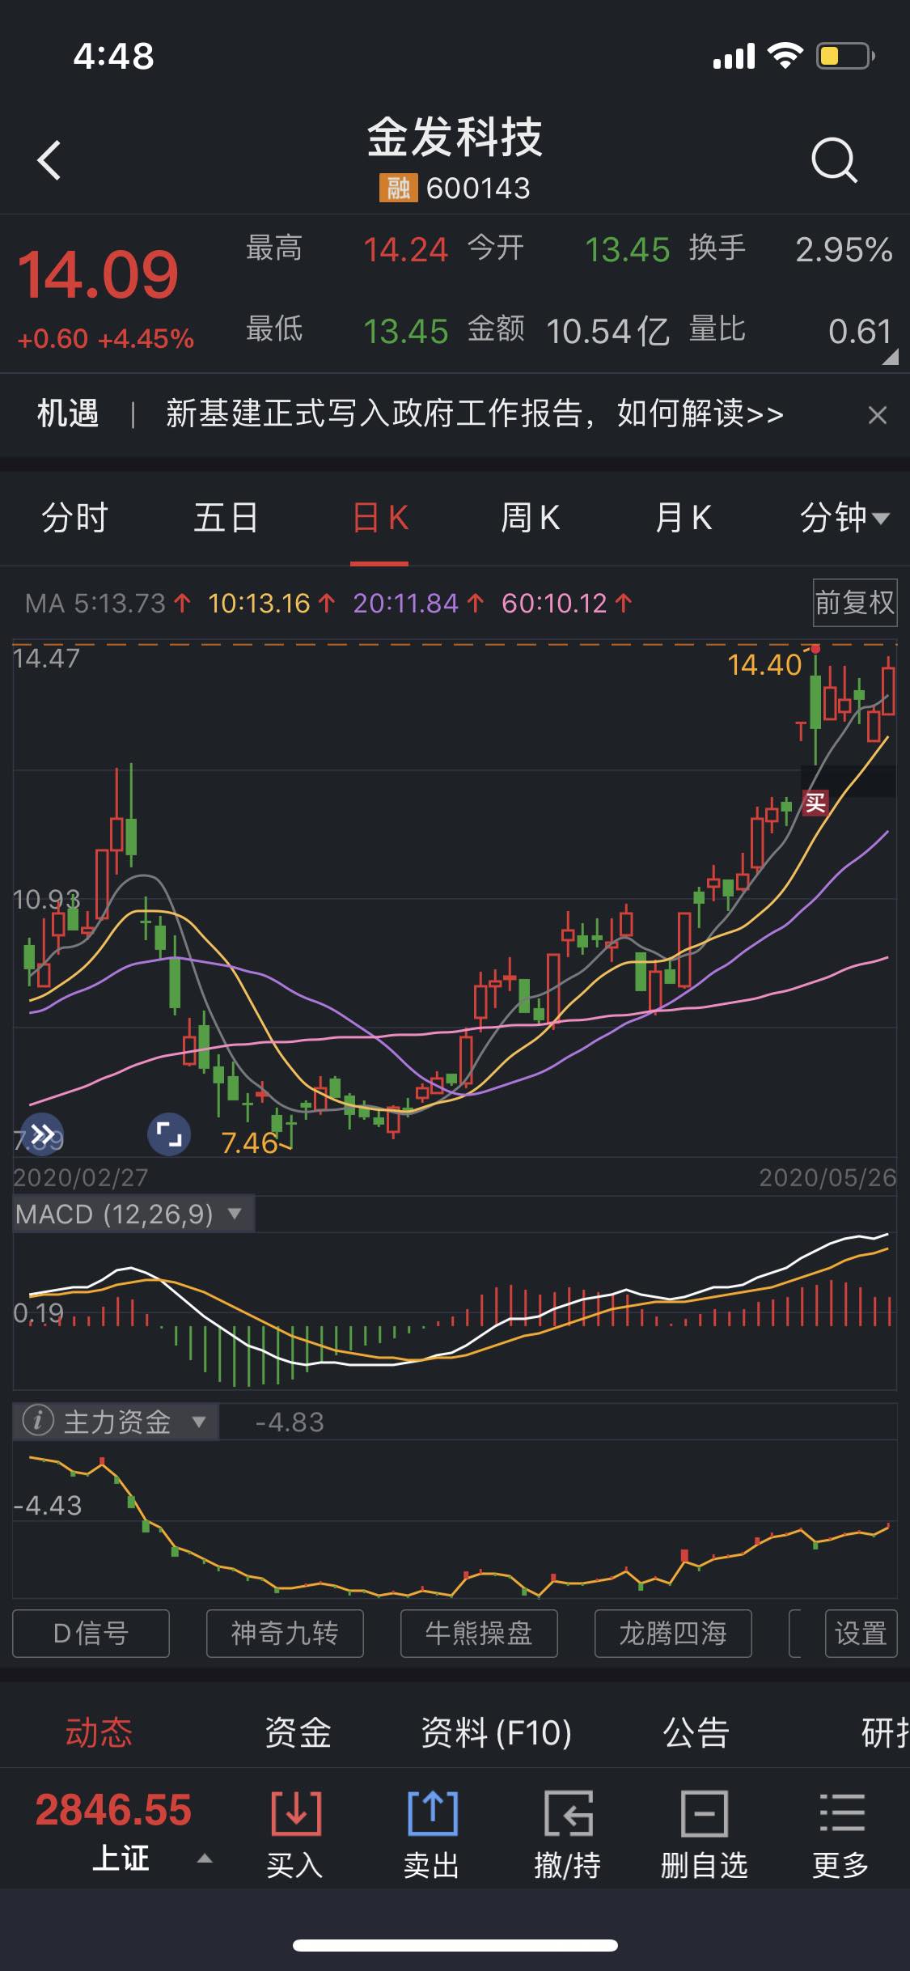
Task: Tap the 金发科技 stock title
Action: tap(455, 137)
